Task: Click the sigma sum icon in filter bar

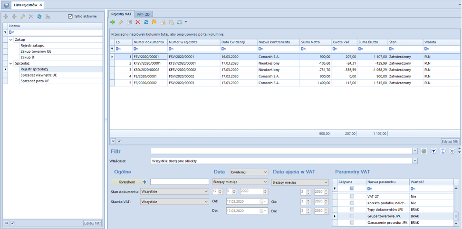Action: pos(443,151)
